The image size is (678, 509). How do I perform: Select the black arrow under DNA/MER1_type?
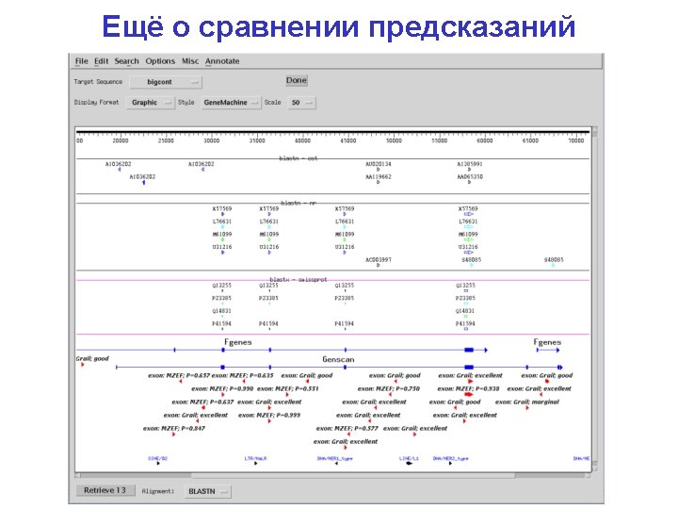336,463
